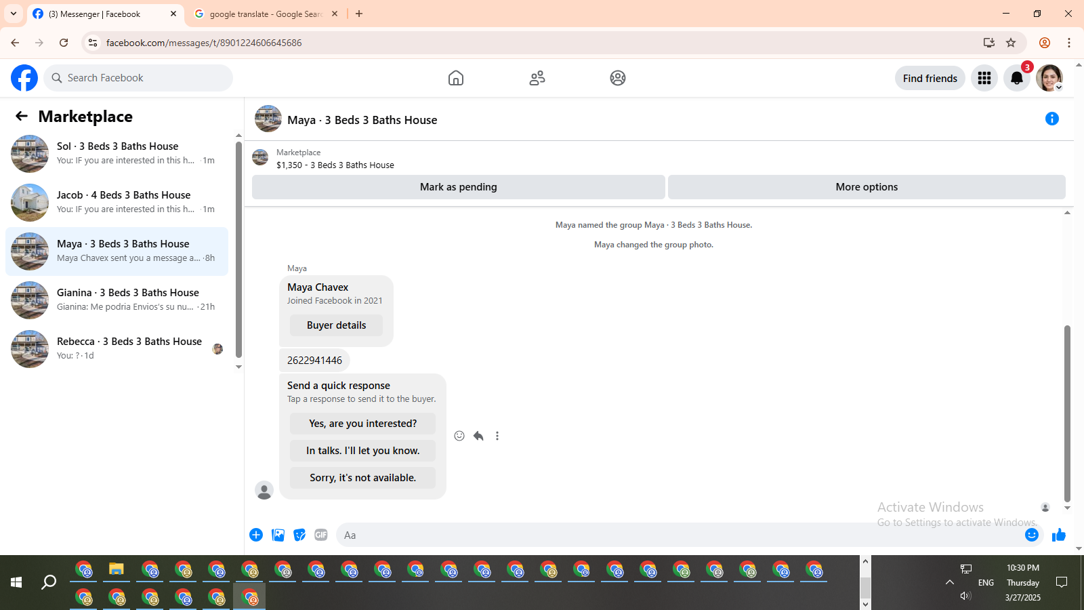Open notifications bell

[1017, 78]
